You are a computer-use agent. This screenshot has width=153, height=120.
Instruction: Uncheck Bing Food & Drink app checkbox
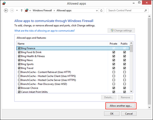click(x=19, y=52)
